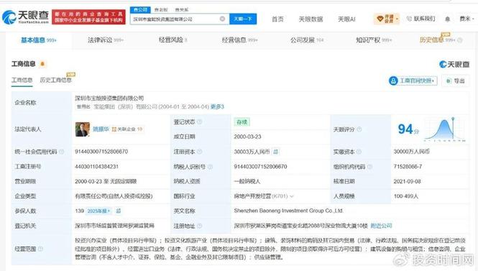Click the 一般纳税人 taxpayer value
The width and height of the screenshot is (478, 271).
coord(247,181)
